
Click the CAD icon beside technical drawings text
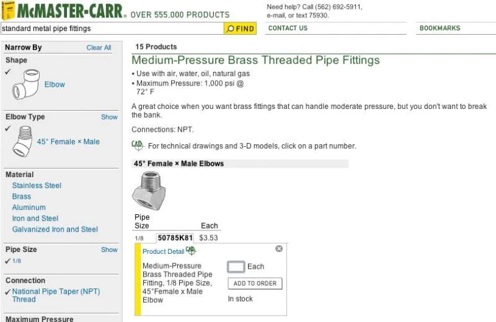coord(138,146)
